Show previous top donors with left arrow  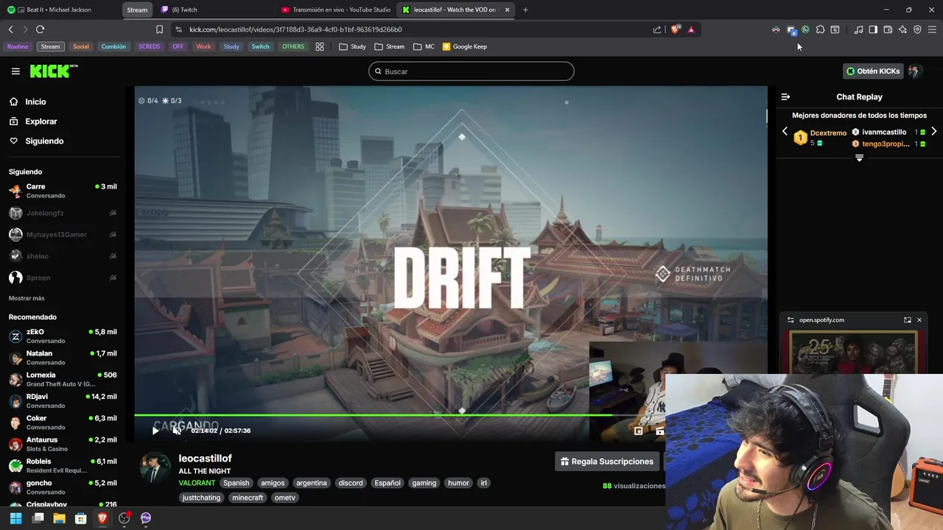tap(785, 132)
